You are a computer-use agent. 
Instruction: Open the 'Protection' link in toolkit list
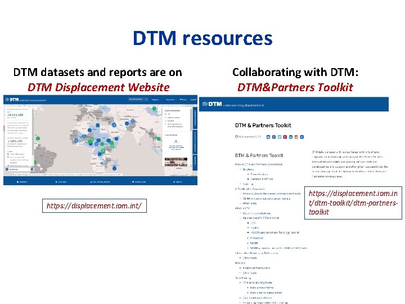click(256, 238)
